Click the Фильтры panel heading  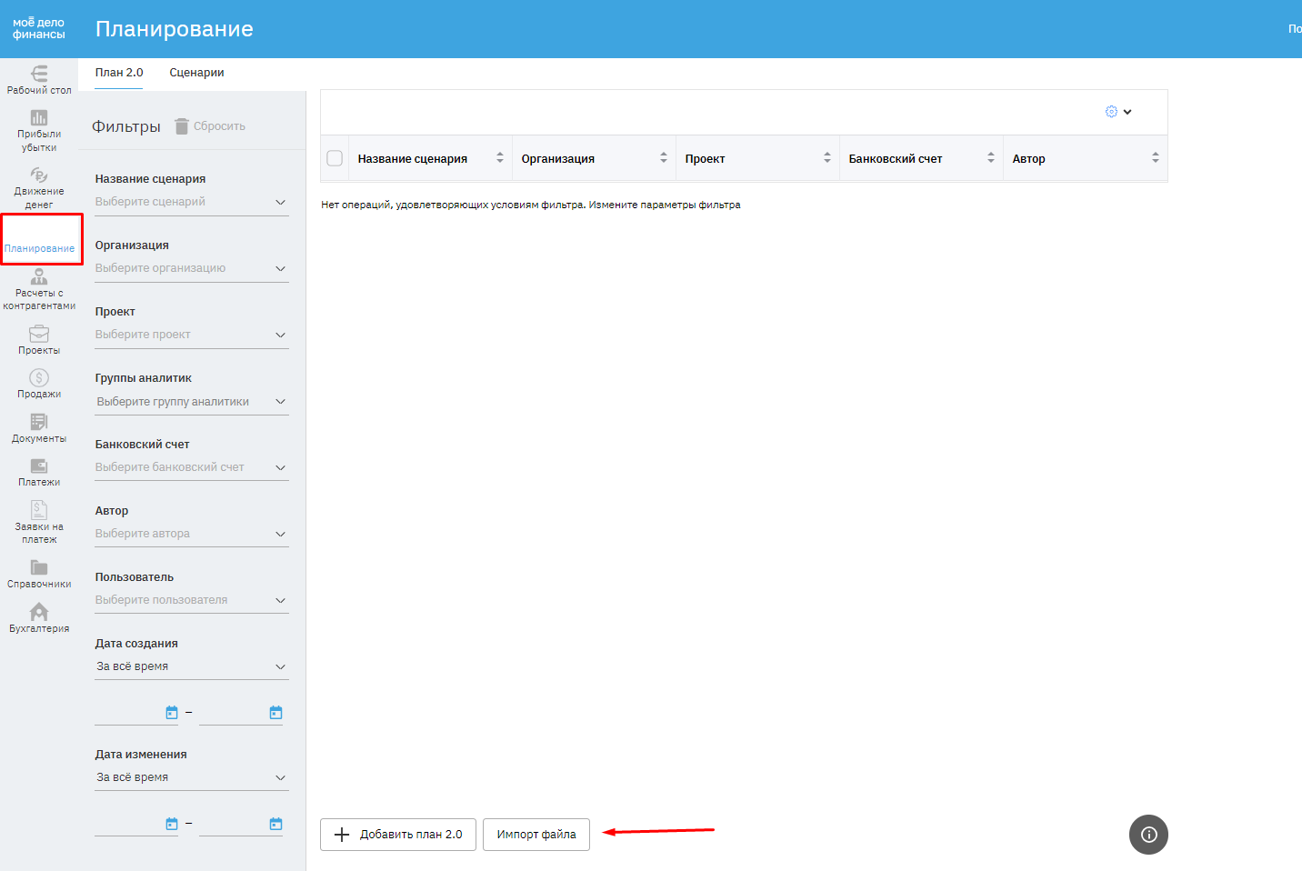[126, 126]
